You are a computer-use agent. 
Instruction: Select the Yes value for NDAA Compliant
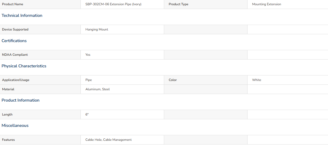88,55
